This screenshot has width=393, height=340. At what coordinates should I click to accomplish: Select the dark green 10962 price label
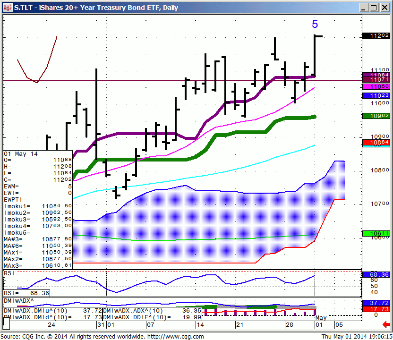(376, 116)
